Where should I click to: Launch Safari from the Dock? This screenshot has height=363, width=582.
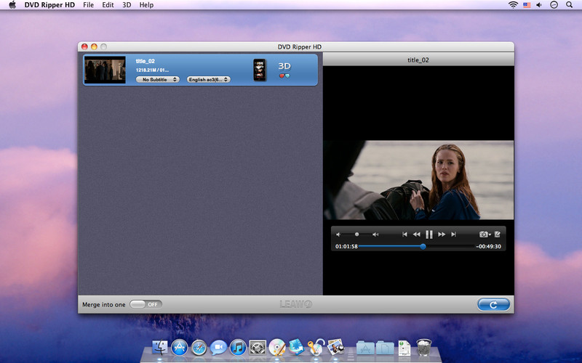(x=199, y=348)
